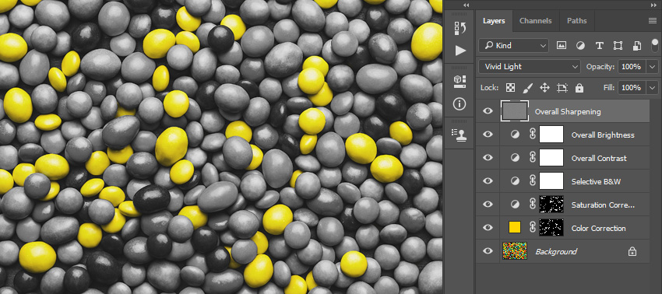The width and height of the screenshot is (662, 294).
Task: Open the Kind filter type dropdown
Action: click(514, 46)
